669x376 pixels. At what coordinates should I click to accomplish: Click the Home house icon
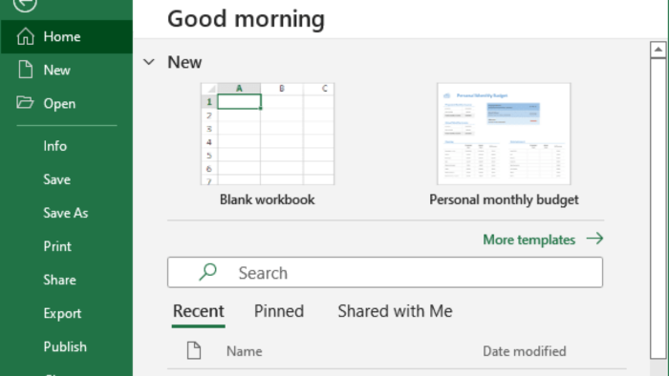click(25, 36)
